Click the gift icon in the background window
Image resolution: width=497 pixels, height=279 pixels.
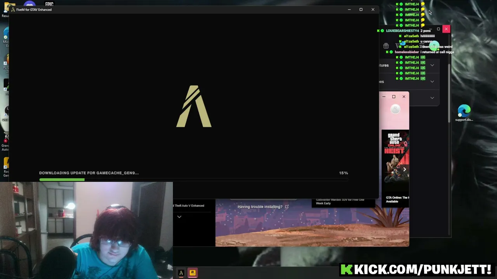[x=386, y=46]
